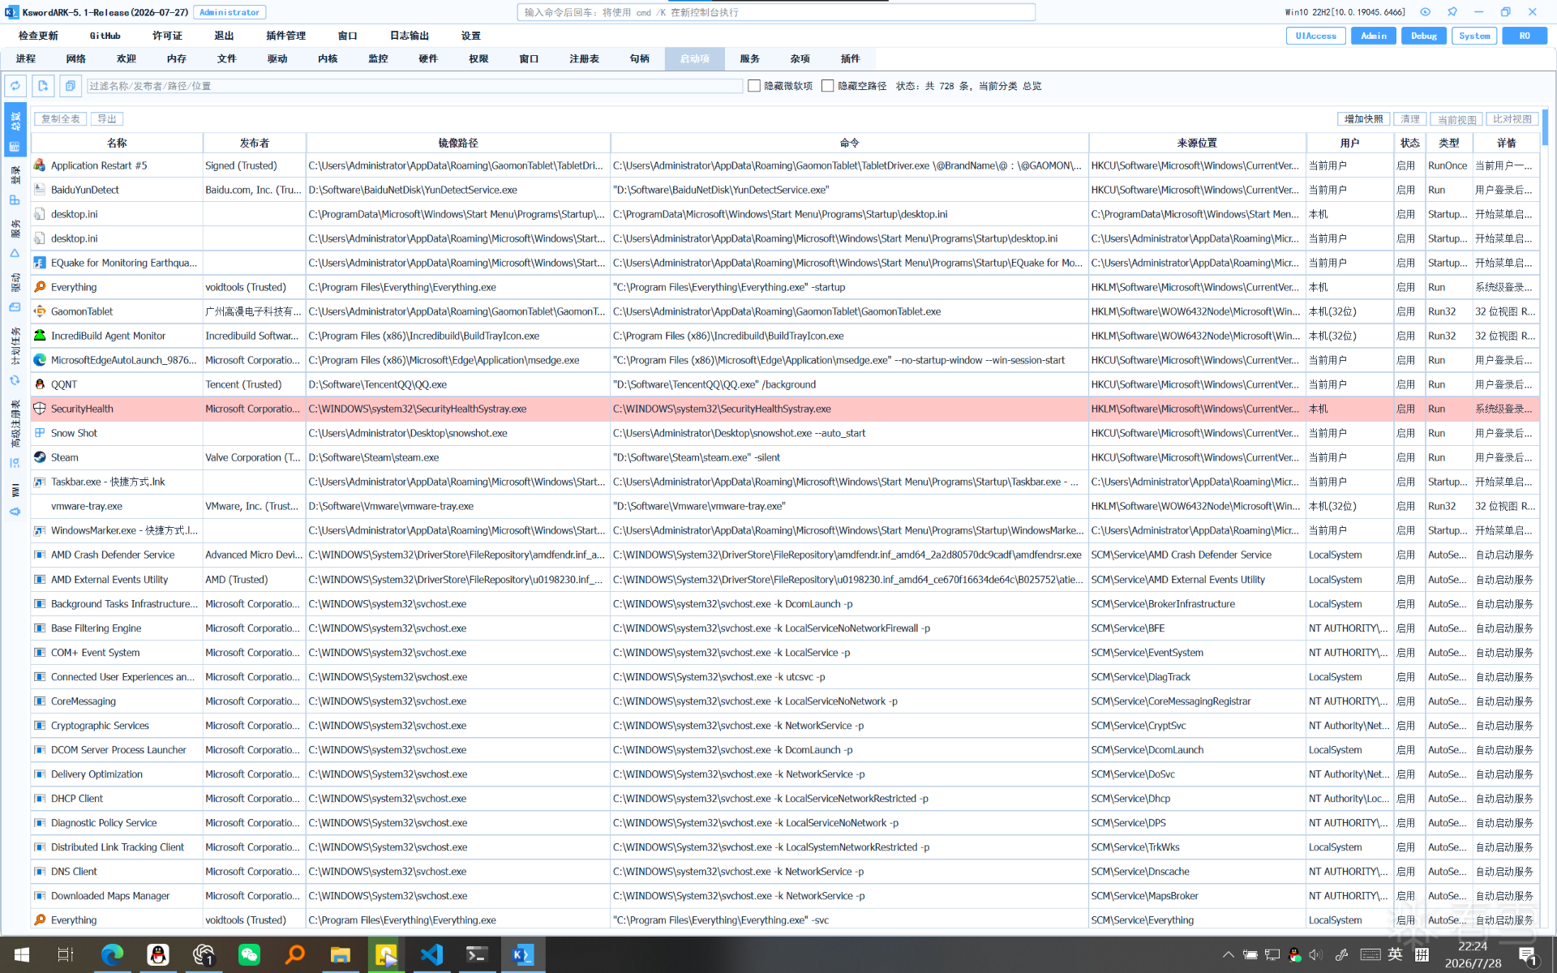Click the Everything run-entry magnifier icon
This screenshot has height=973, width=1557.
click(x=40, y=287)
